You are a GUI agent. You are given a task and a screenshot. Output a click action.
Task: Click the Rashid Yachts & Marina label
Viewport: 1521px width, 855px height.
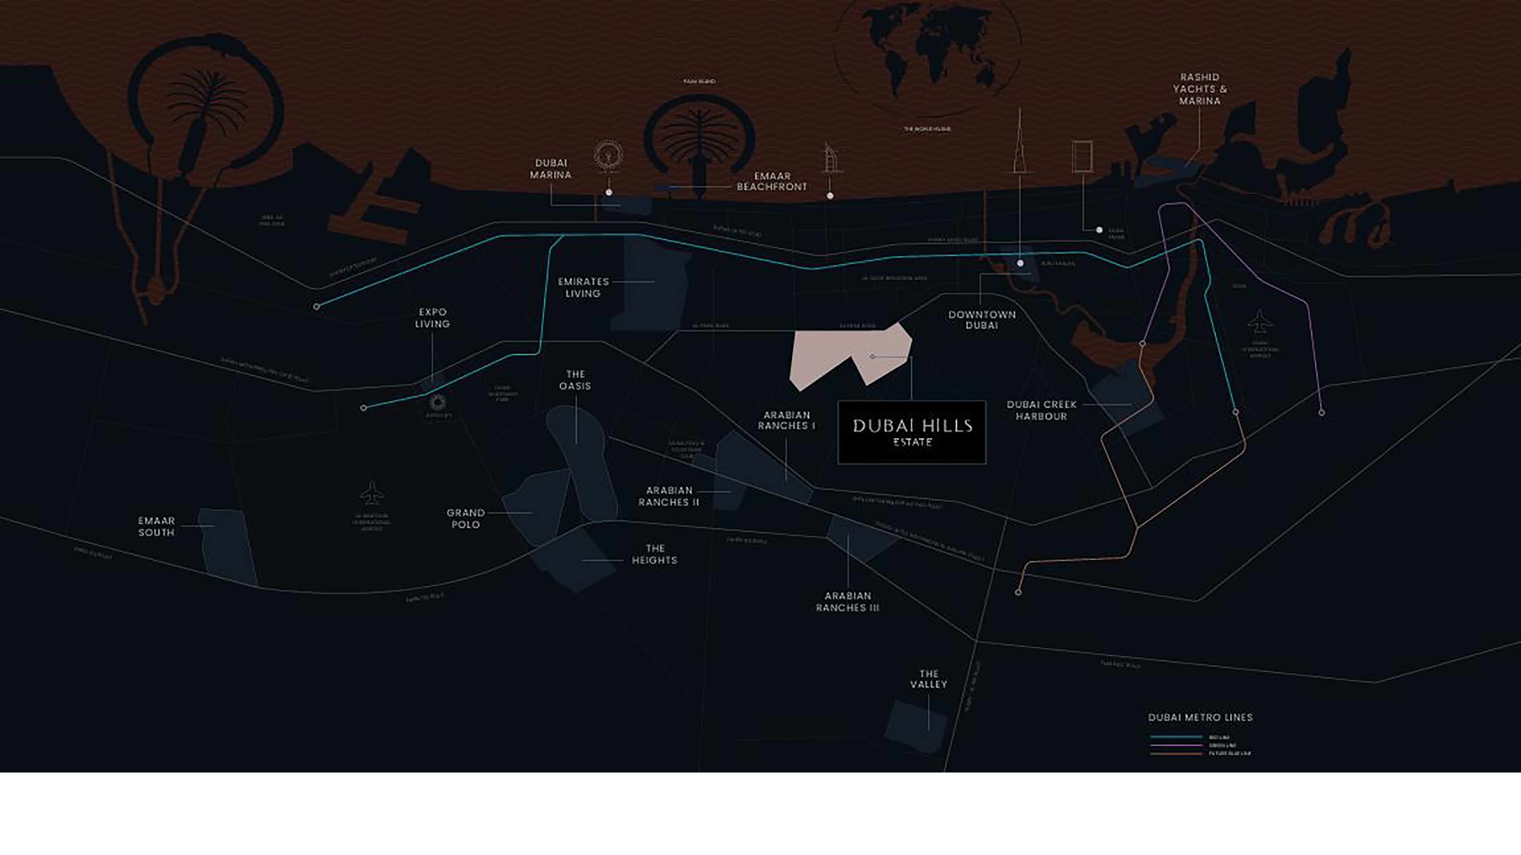point(1199,89)
